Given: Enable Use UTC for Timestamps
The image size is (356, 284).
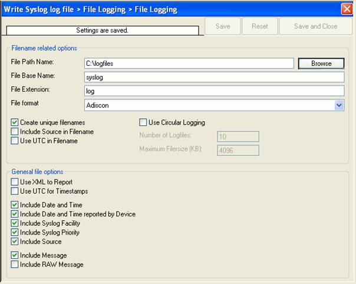Looking at the screenshot, I should pyautogui.click(x=15, y=191).
